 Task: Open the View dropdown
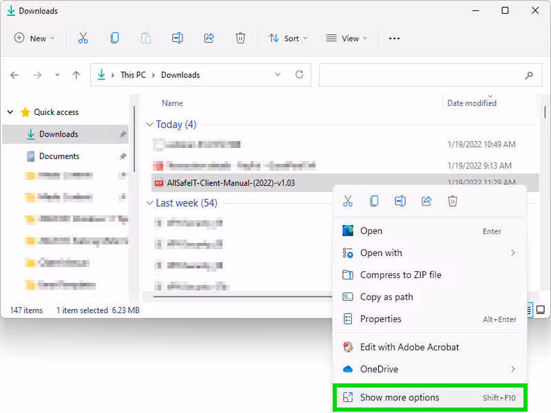click(x=346, y=39)
